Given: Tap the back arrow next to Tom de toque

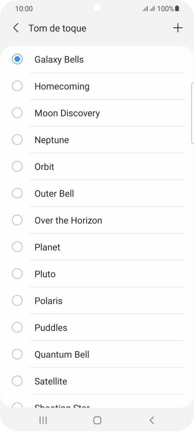Looking at the screenshot, I should 16,28.
